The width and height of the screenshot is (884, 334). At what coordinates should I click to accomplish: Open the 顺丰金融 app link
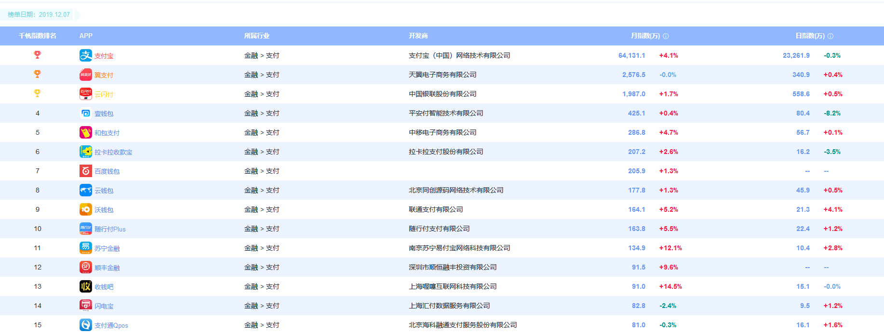(107, 268)
